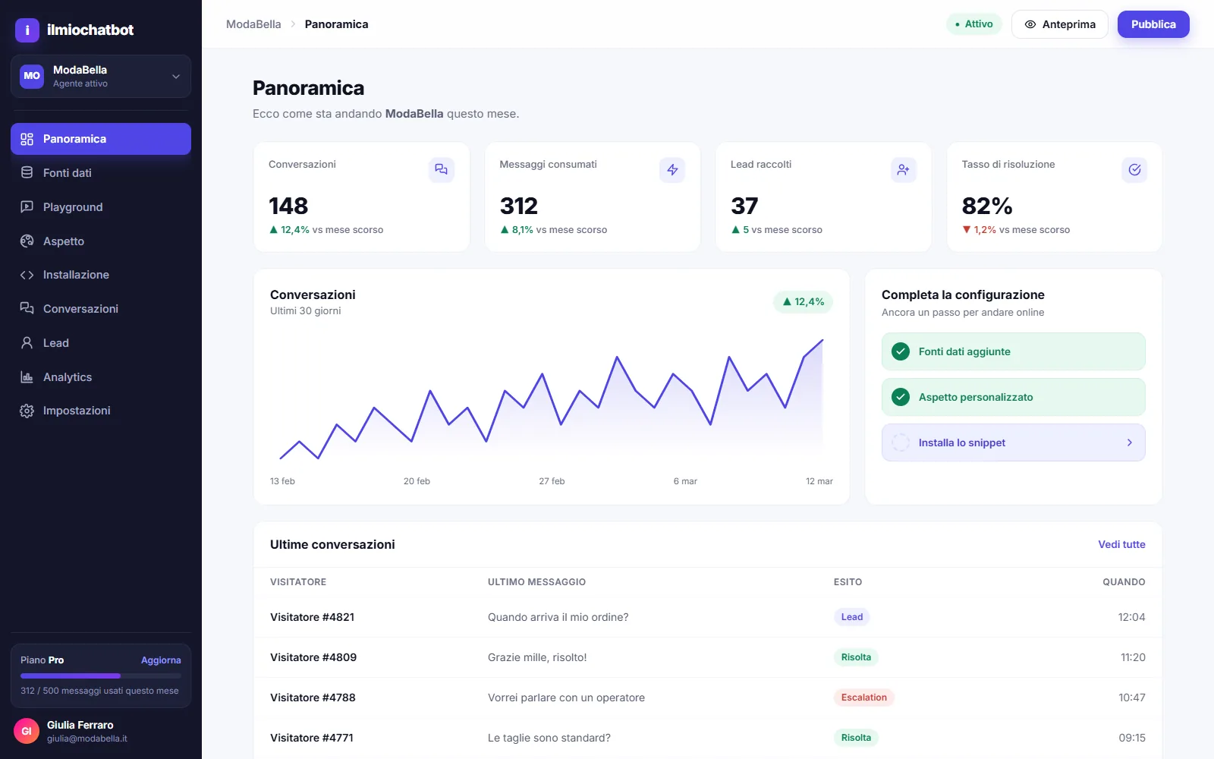
Task: Click the Lead person icon in sidebar
Action: point(27,343)
